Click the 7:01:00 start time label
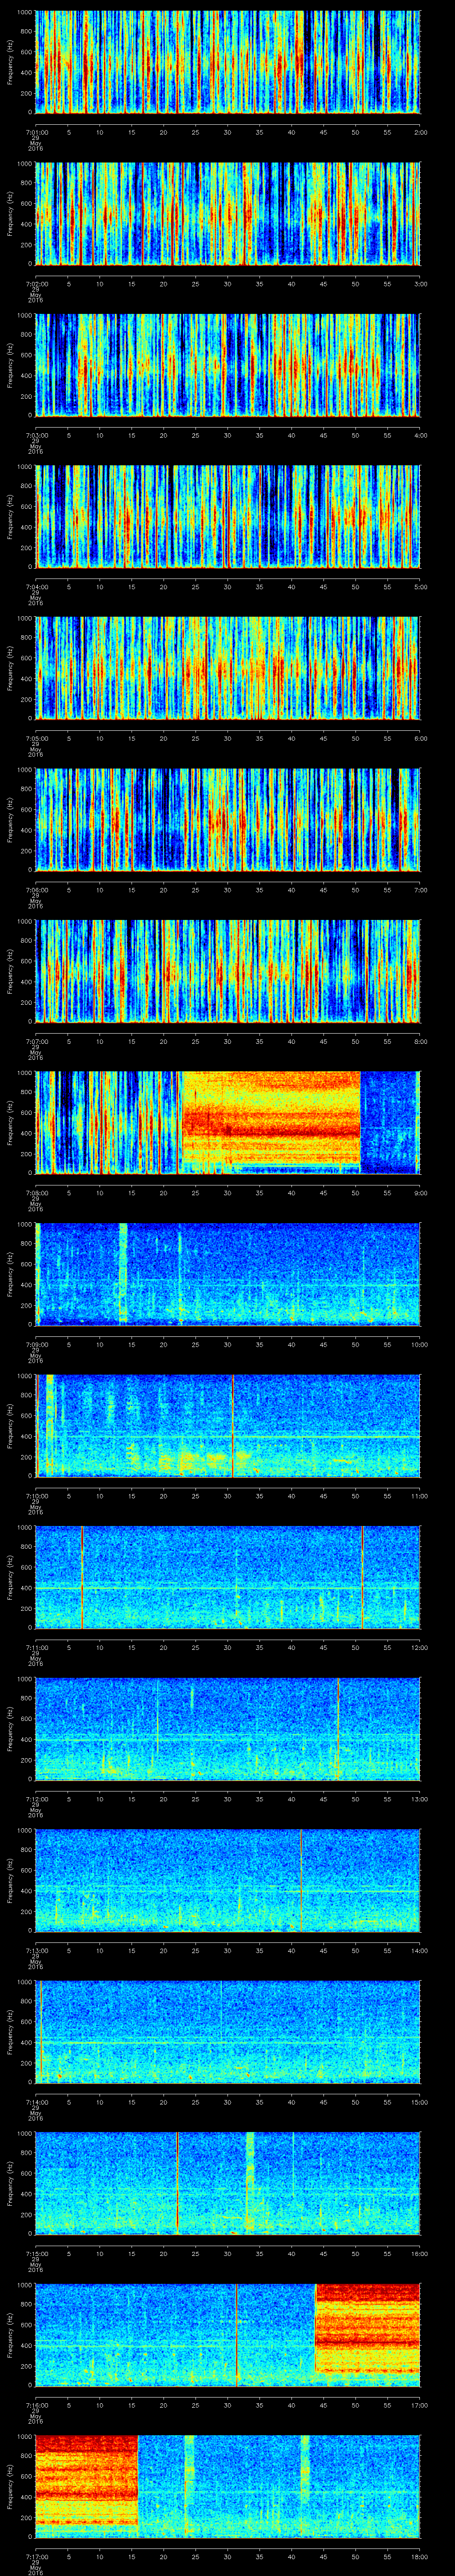Image resolution: width=455 pixels, height=2576 pixels. [36, 131]
